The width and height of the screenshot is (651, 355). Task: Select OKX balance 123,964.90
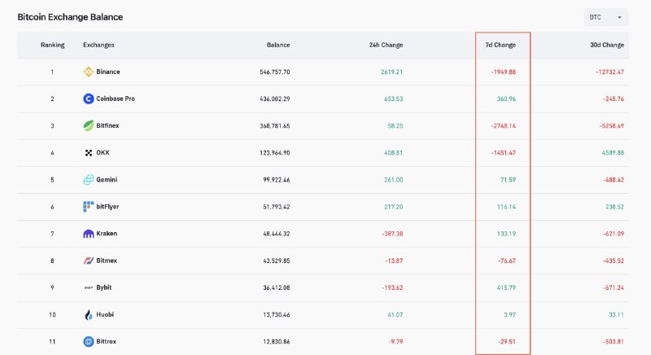[275, 153]
